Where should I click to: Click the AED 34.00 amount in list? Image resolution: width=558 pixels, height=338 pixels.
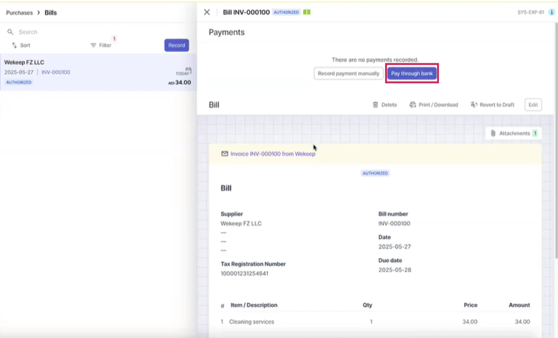pos(180,83)
